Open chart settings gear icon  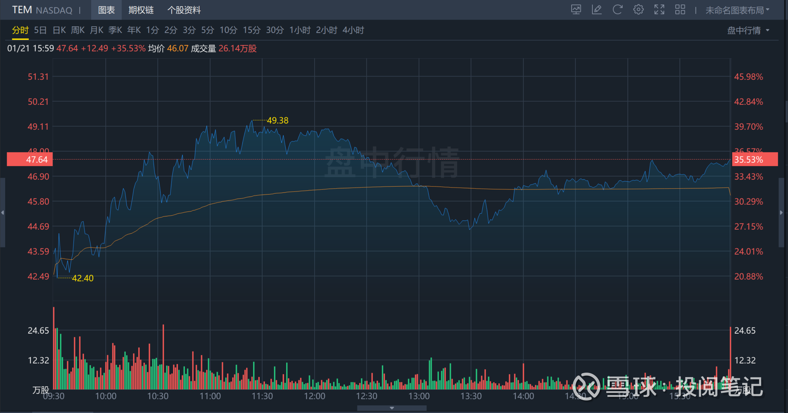(638, 10)
